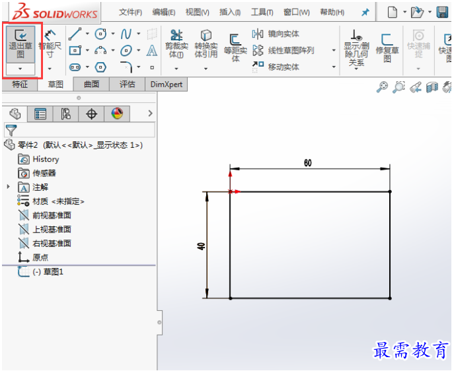This screenshot has width=454, height=371.
Task: Select the Point sketch tool
Action: pos(152,67)
